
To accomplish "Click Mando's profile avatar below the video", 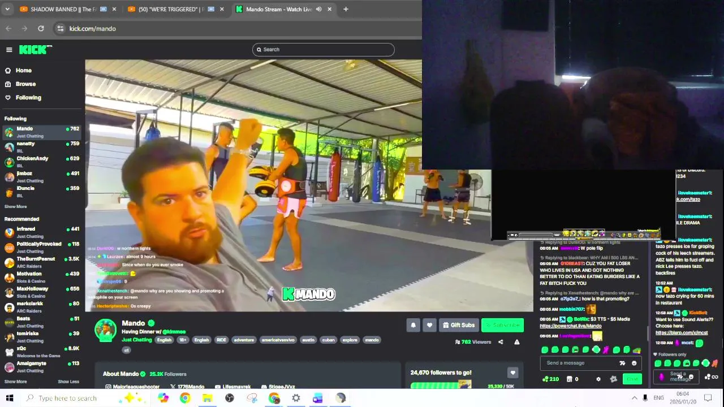I will (105, 331).
